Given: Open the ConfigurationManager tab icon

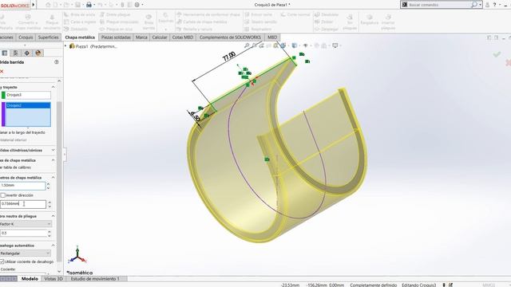Looking at the screenshot, I should pyautogui.click(x=15, y=53).
